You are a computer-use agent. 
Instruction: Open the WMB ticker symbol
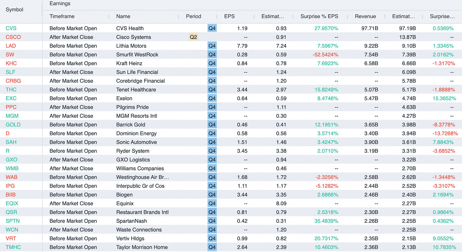(x=12, y=168)
